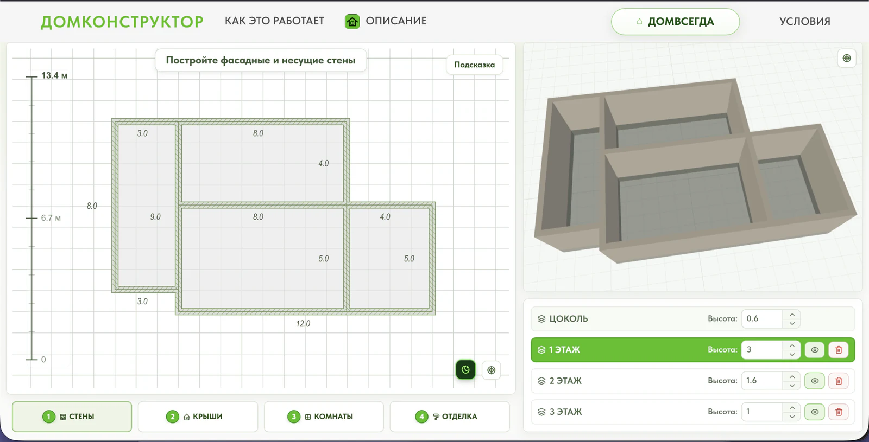Screen dimensions: 869x442
Task: Click the layers icon next to ЦОКОЛЬ
Action: tap(541, 319)
